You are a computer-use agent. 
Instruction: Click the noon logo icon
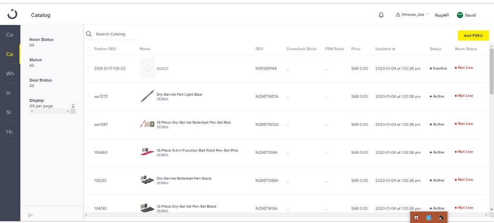click(12, 14)
